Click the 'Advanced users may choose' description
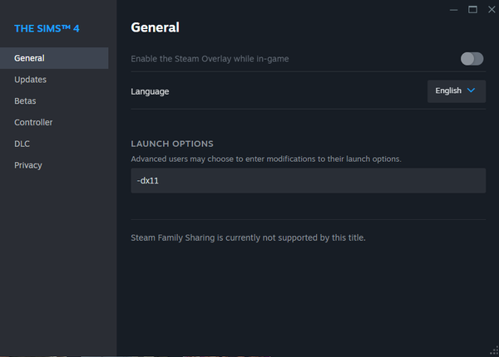 (x=265, y=159)
